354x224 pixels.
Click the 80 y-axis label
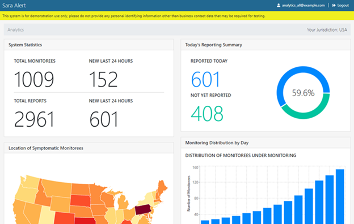196,198
